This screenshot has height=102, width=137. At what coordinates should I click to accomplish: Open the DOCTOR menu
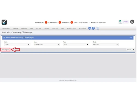(x=38, y=28)
